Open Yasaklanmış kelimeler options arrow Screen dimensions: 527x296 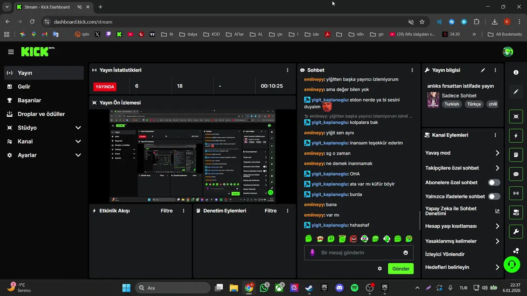pyautogui.click(x=497, y=241)
